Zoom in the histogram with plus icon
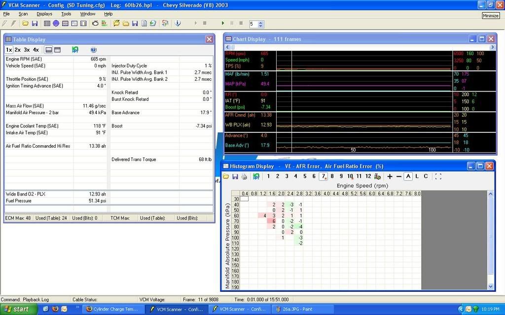 (390, 176)
